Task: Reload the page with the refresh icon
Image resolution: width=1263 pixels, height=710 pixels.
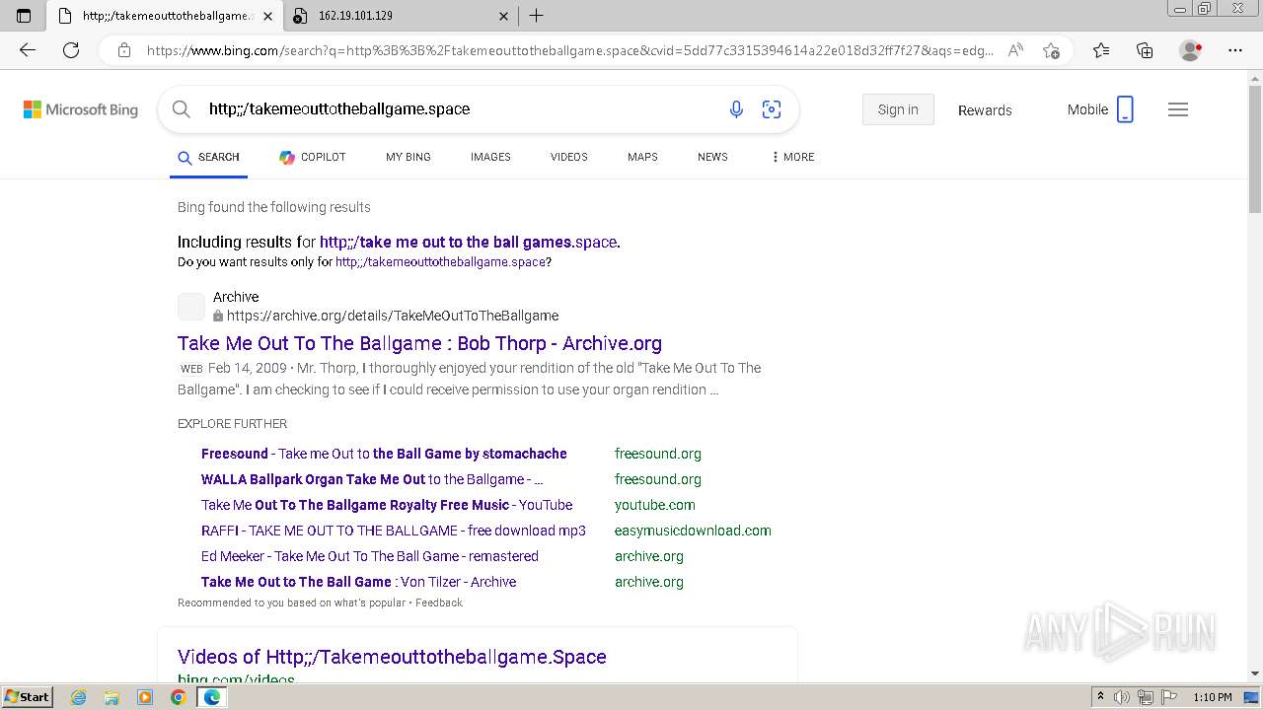Action: coord(71,50)
